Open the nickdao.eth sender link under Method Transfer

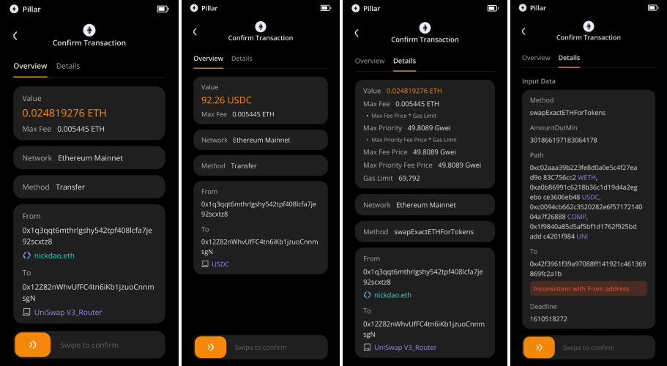click(54, 255)
